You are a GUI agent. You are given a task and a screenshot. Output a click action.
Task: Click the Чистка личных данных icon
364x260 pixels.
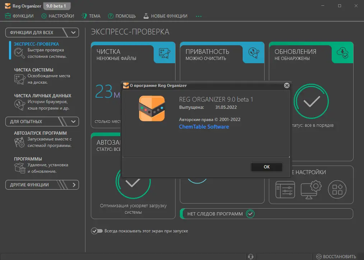19,105
